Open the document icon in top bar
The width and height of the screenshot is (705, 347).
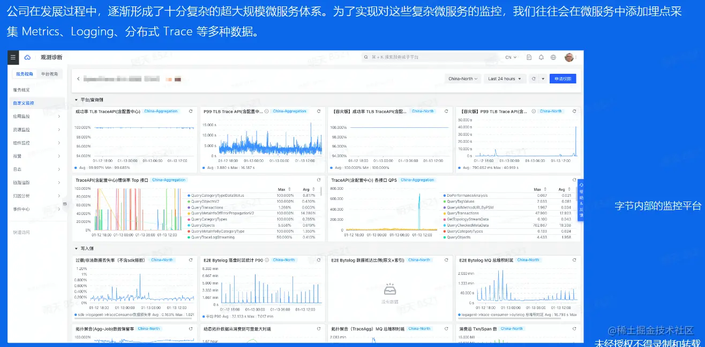pyautogui.click(x=529, y=57)
